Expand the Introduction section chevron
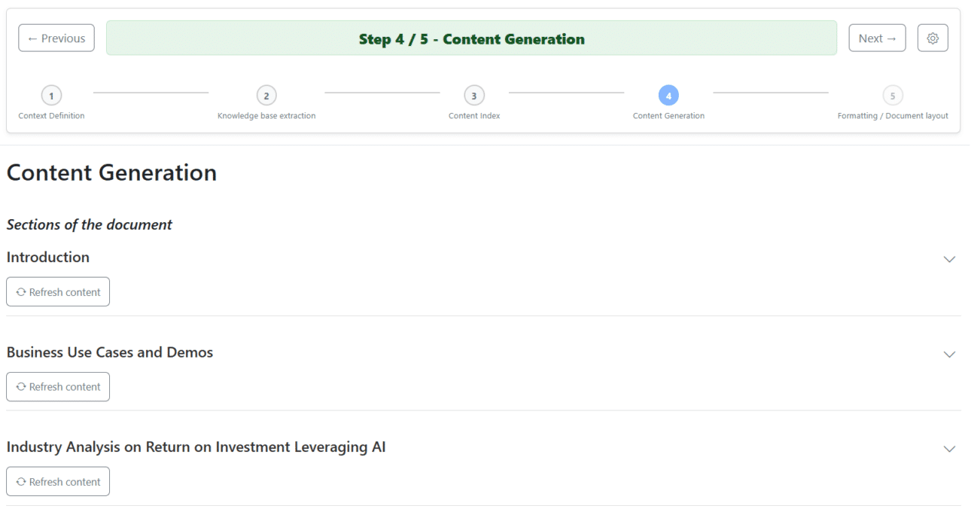 pos(949,259)
